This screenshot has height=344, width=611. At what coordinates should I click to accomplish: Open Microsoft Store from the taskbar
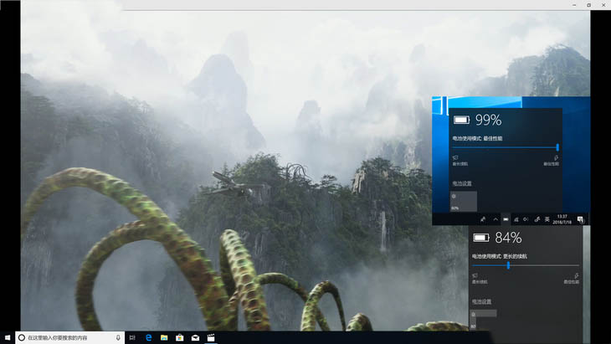coord(180,338)
